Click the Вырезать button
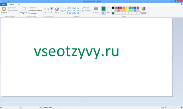This screenshot has width=183, height=109. click(12, 8)
